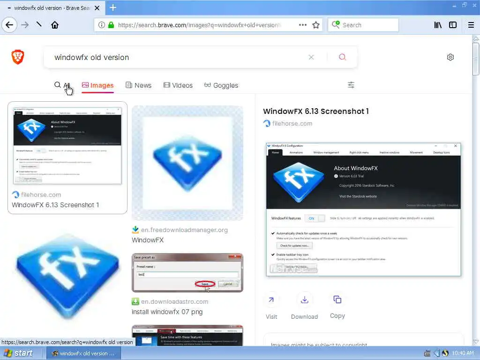The image size is (480, 360).
Task: Click the keyboard tray icon
Action: pos(427,353)
